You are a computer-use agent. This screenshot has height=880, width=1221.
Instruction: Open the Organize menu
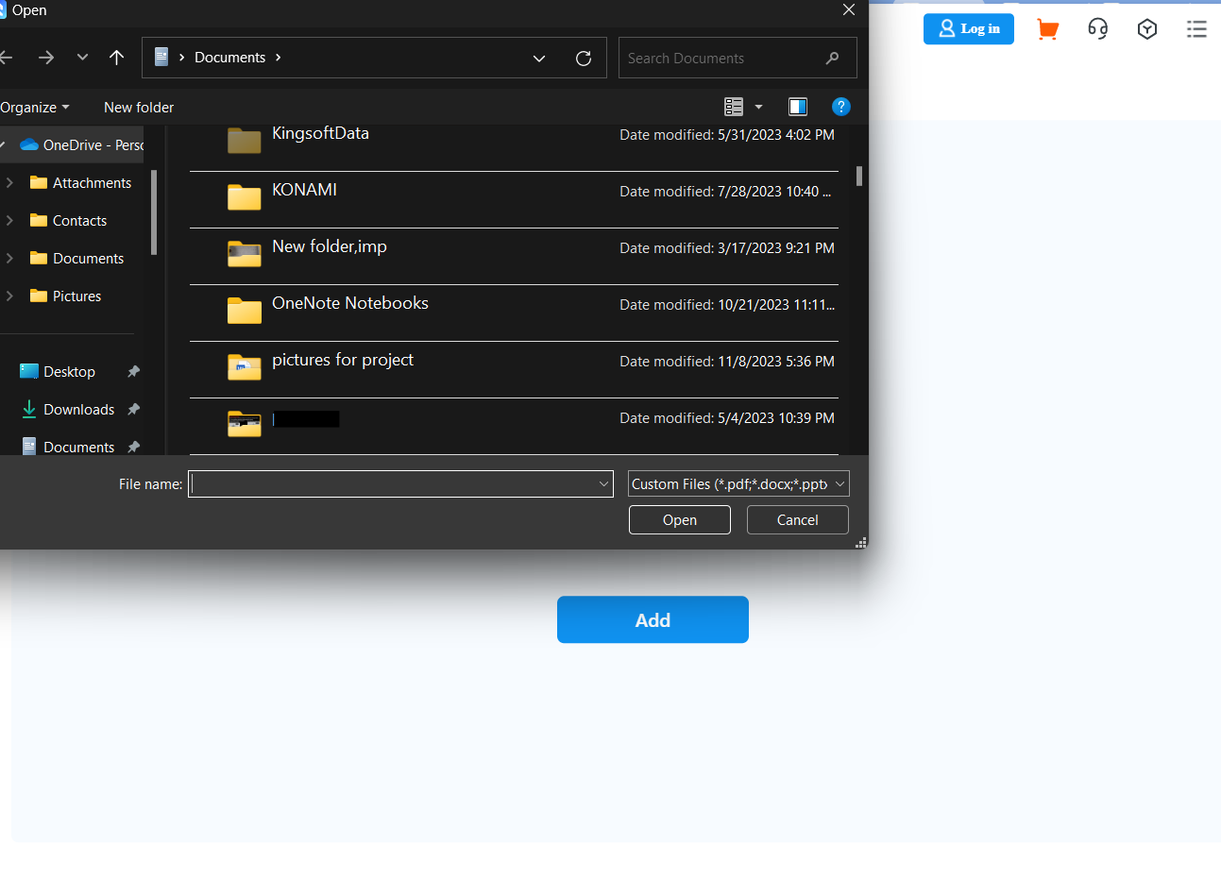coord(34,108)
